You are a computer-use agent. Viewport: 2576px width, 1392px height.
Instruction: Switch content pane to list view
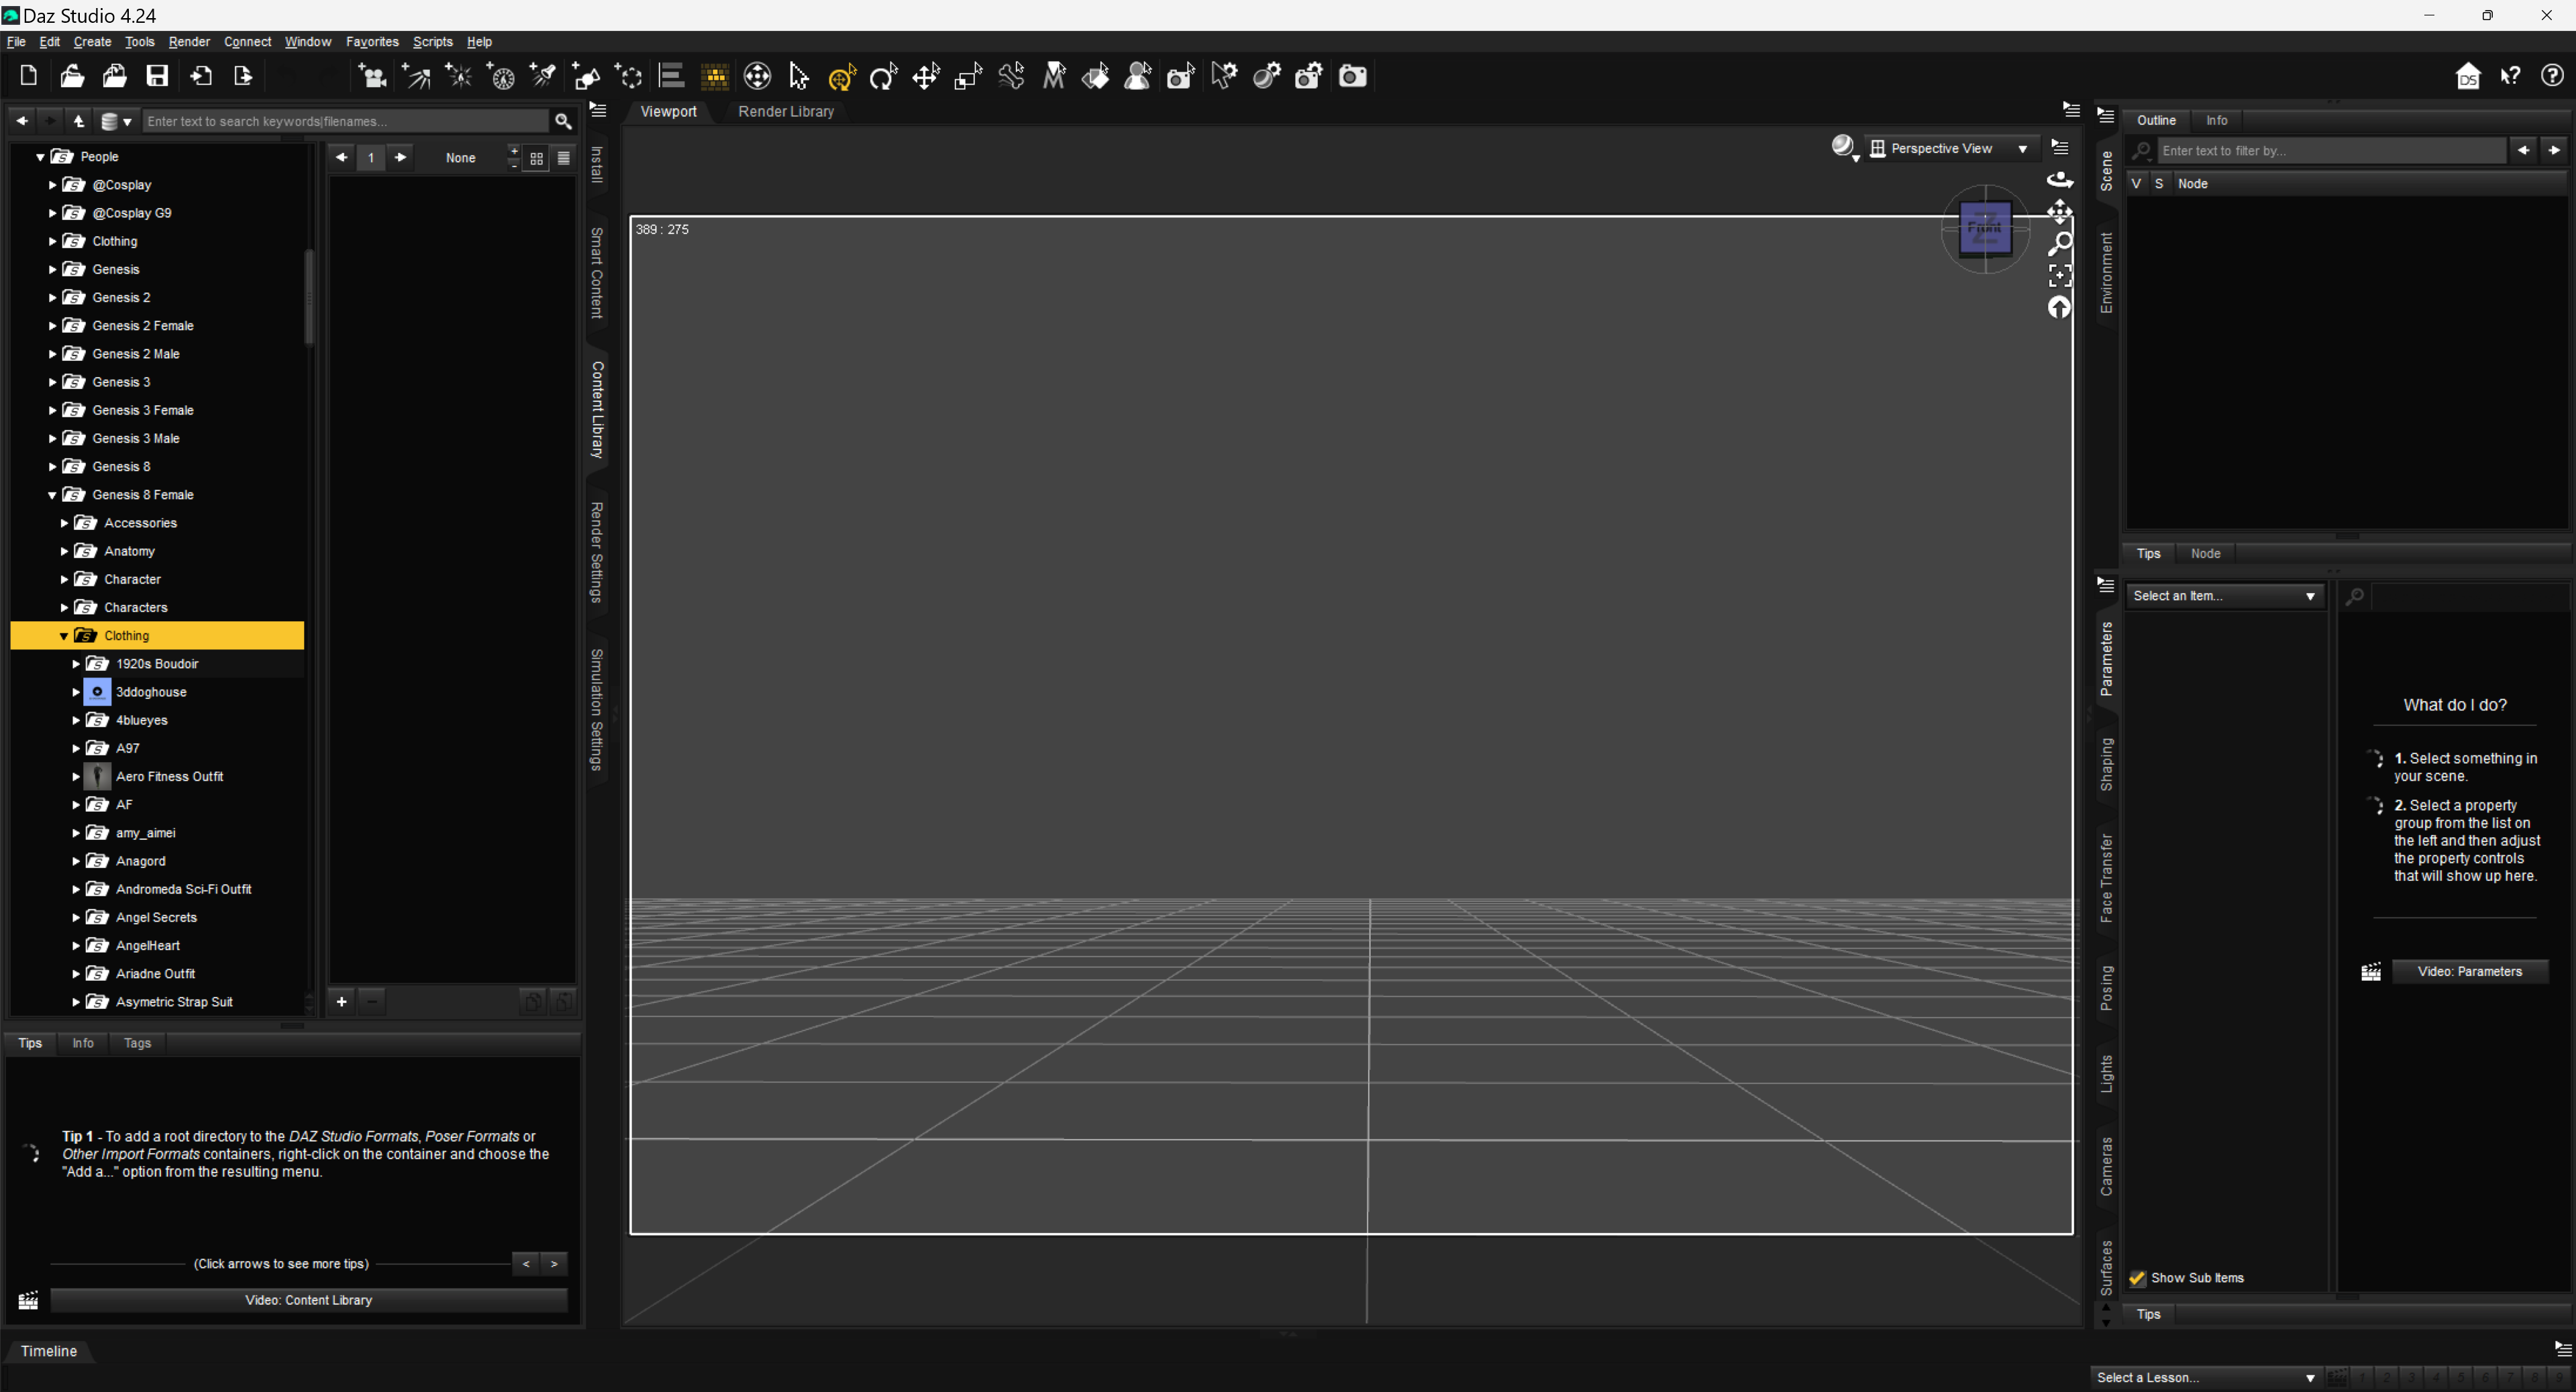coord(564,158)
